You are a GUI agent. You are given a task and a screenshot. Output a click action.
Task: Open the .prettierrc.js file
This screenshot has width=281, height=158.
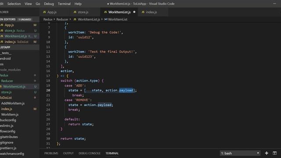click(x=19, y=148)
